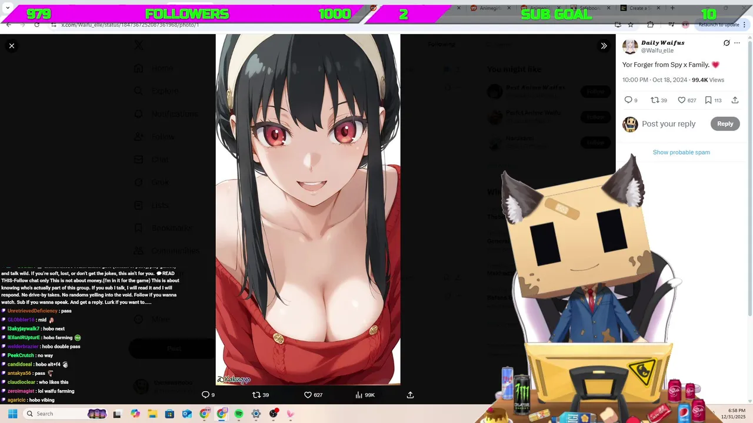This screenshot has height=423, width=753.
Task: Open share menu in the side panel
Action: point(735,100)
